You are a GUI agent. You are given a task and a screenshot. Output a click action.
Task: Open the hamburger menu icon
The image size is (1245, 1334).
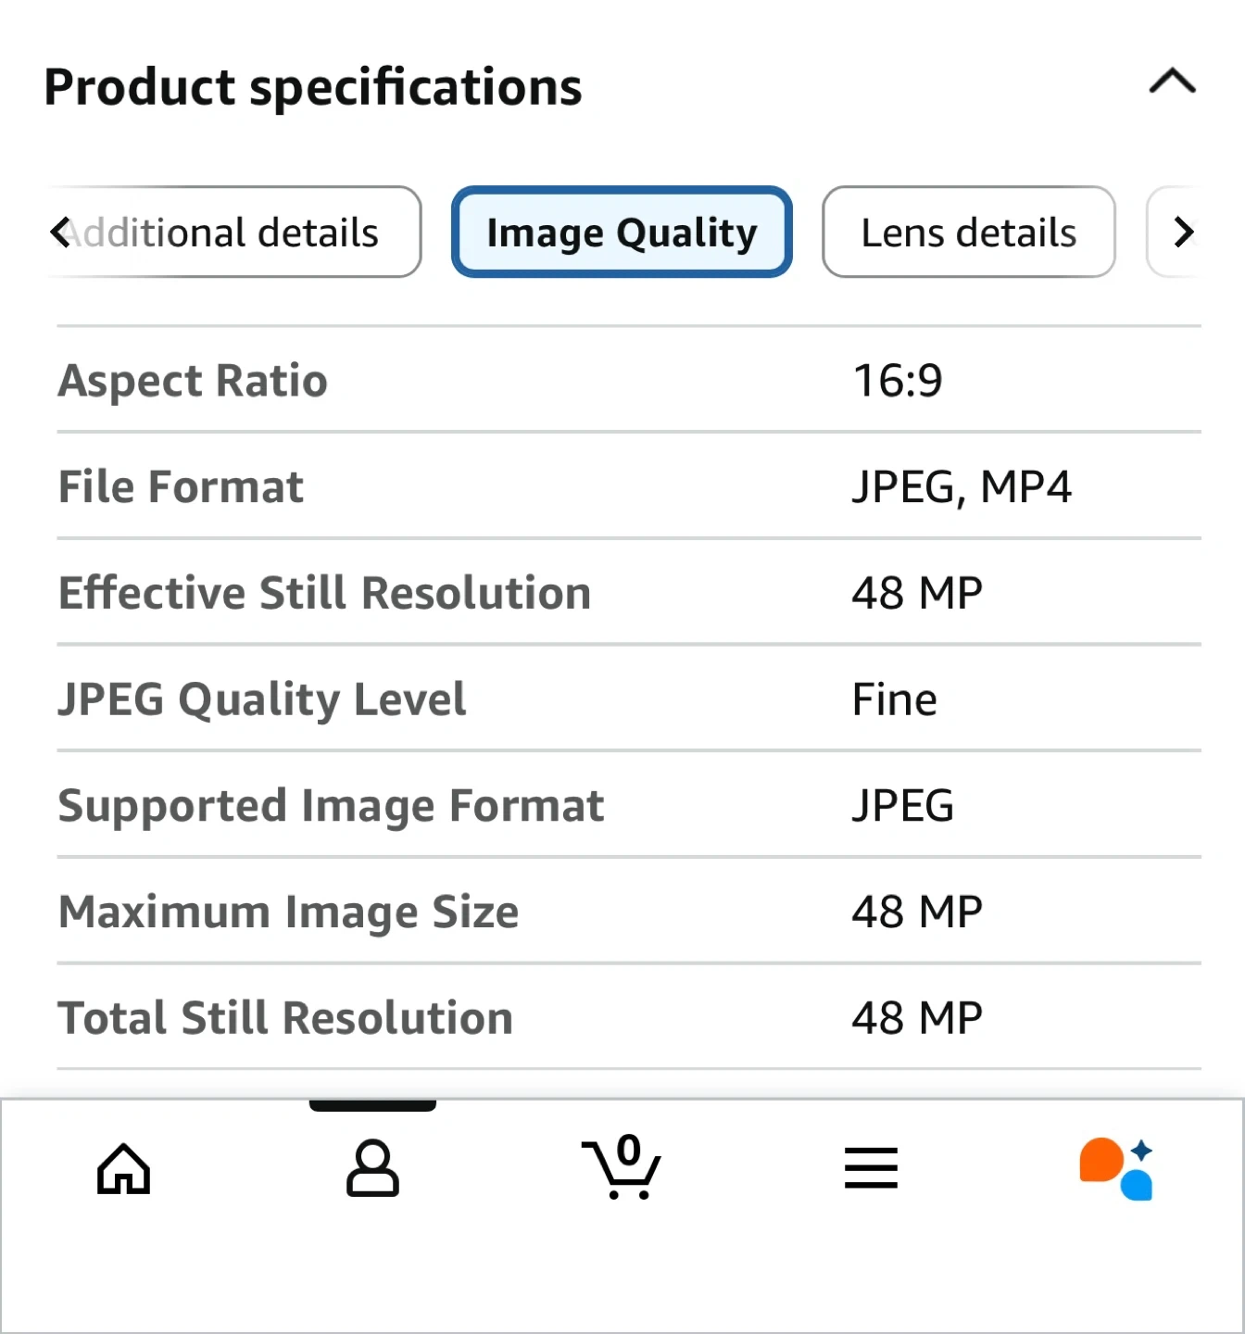[871, 1169]
